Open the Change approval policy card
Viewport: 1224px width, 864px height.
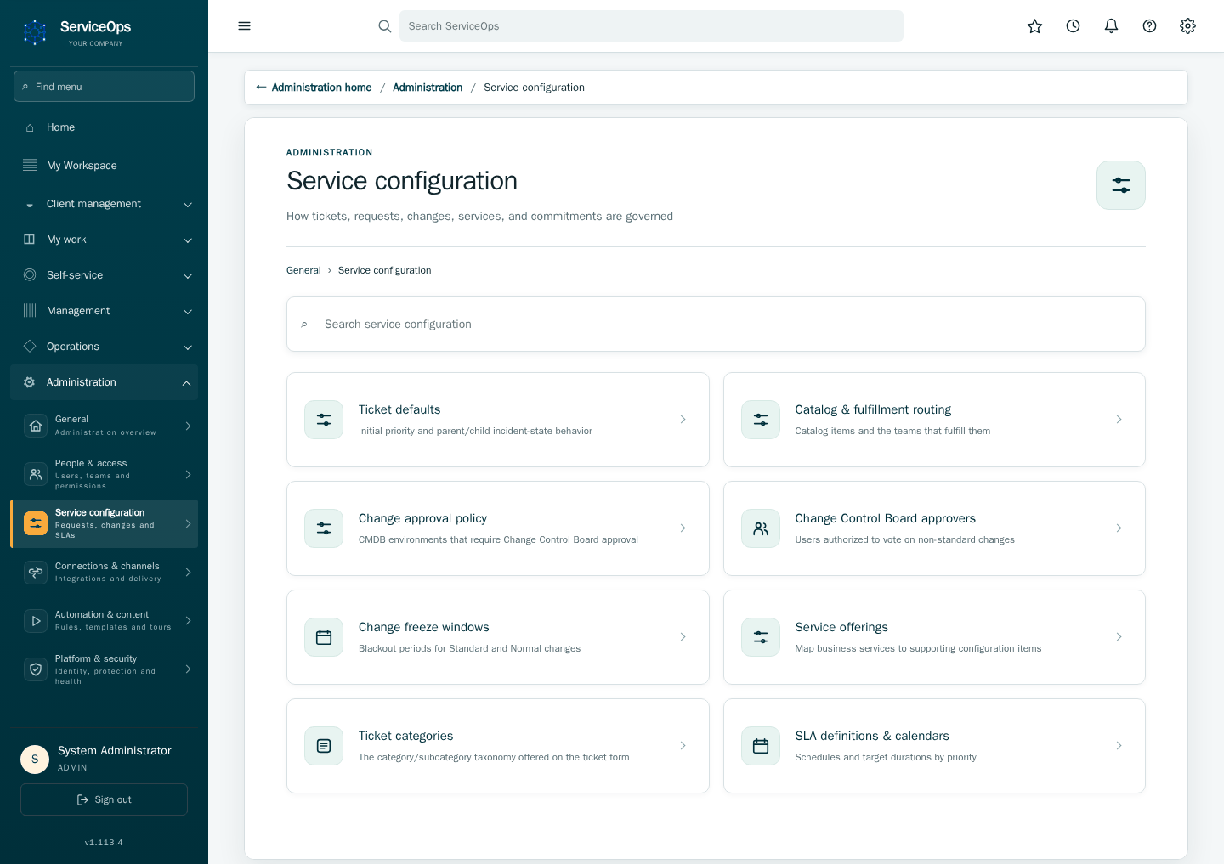coord(498,528)
